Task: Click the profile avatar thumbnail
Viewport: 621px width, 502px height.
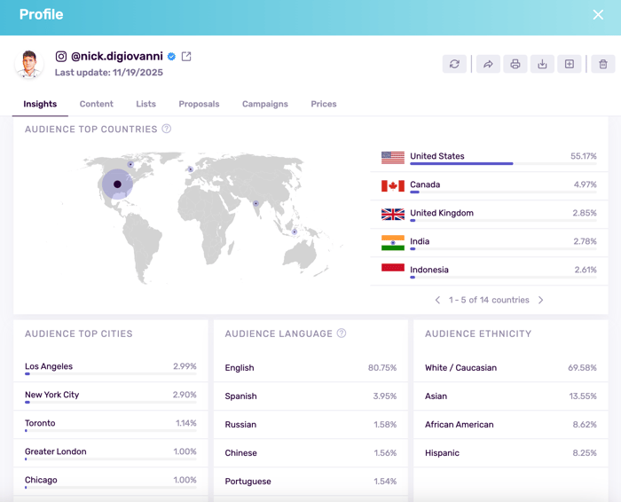Action: [29, 64]
